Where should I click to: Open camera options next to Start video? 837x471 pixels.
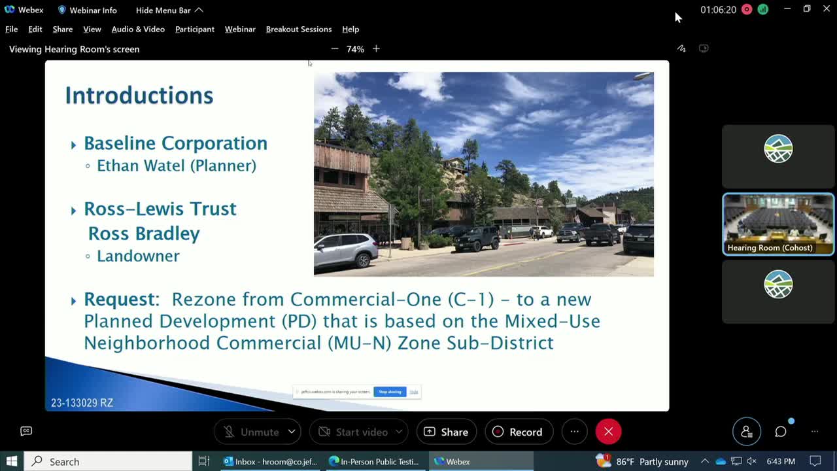coord(399,431)
